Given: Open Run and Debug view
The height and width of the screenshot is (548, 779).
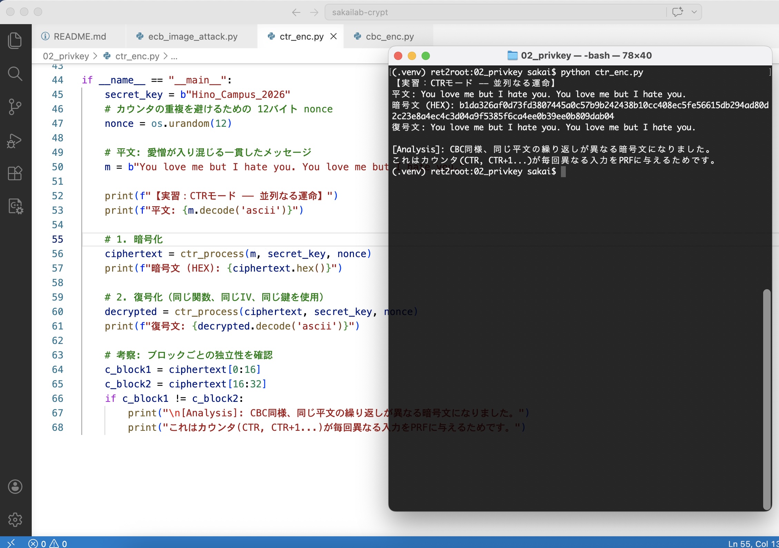Looking at the screenshot, I should [15, 141].
